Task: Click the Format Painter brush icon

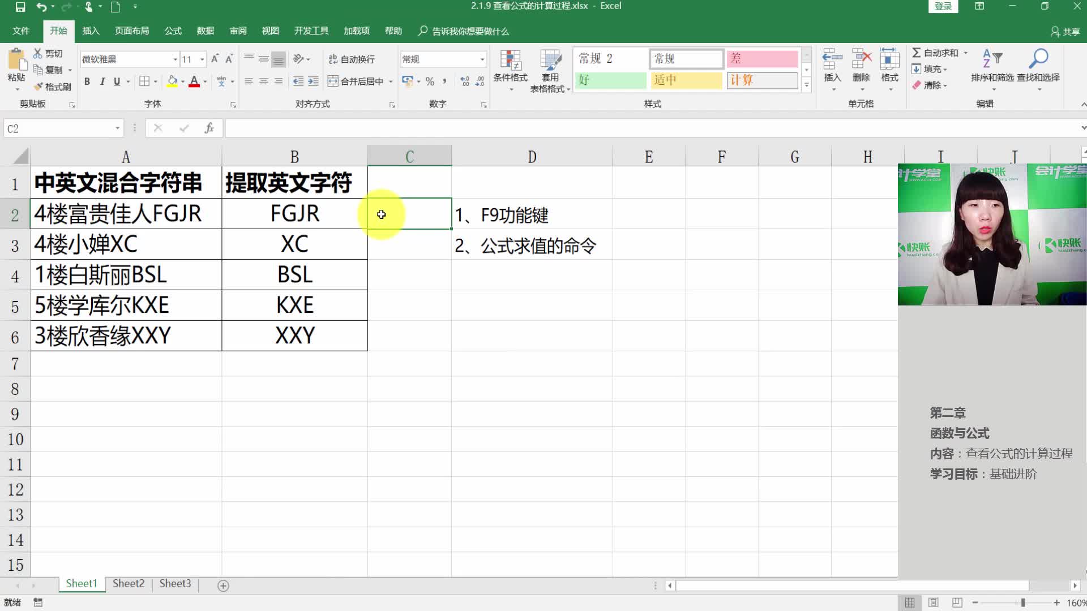Action: tap(38, 87)
